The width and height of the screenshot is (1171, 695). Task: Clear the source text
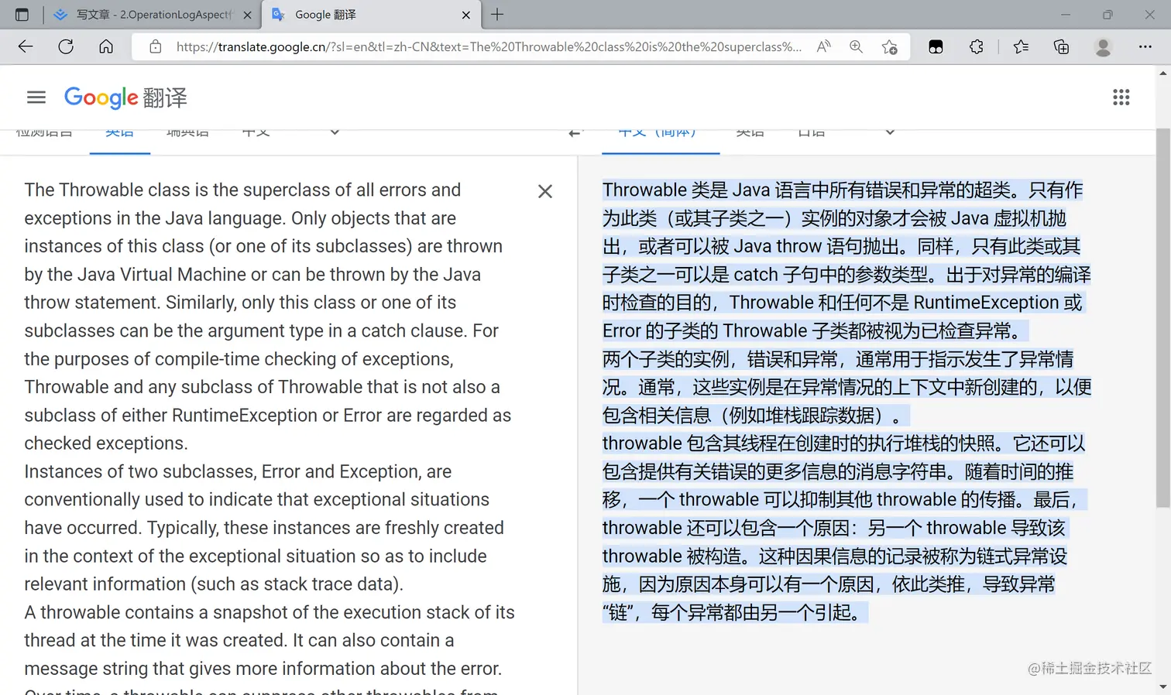(x=545, y=191)
